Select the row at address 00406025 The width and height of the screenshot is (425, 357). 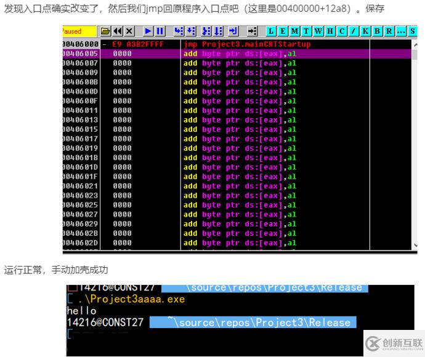tap(237, 205)
